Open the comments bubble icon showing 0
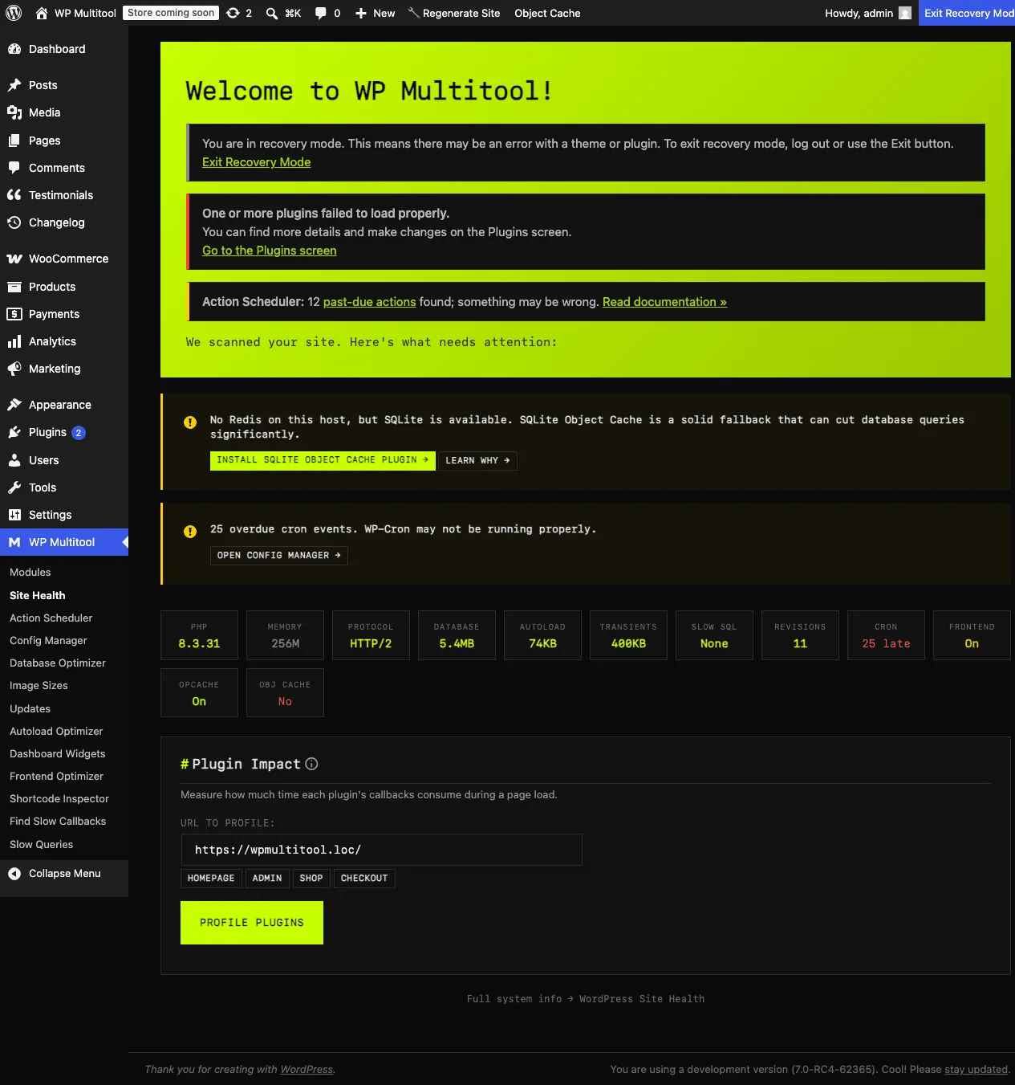Image resolution: width=1015 pixels, height=1085 pixels. click(x=320, y=13)
